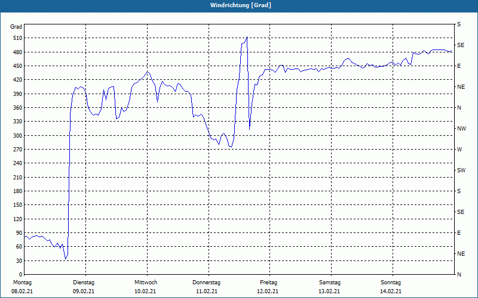This screenshot has height=298, width=478.
Task: Select the 360 y-axis tick label
Action: [x=18, y=108]
